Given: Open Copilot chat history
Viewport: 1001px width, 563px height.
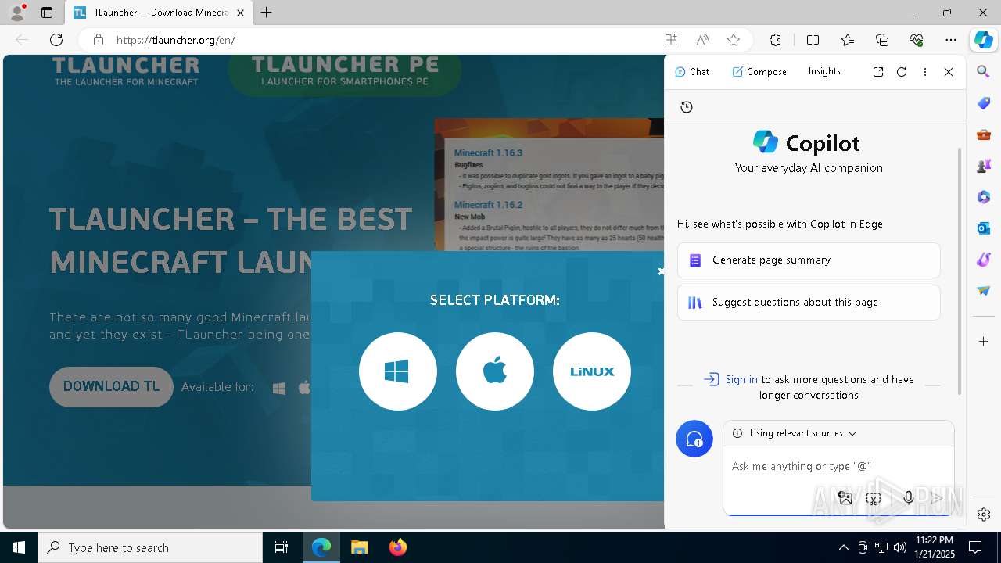Looking at the screenshot, I should click(687, 107).
